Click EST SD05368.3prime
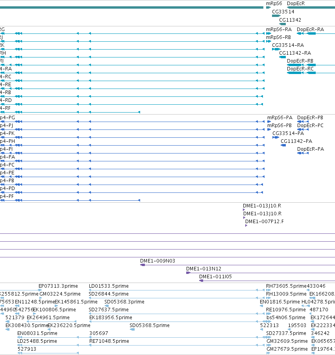Image resolution: width=335 pixels, height=355 pixels. coord(124,302)
